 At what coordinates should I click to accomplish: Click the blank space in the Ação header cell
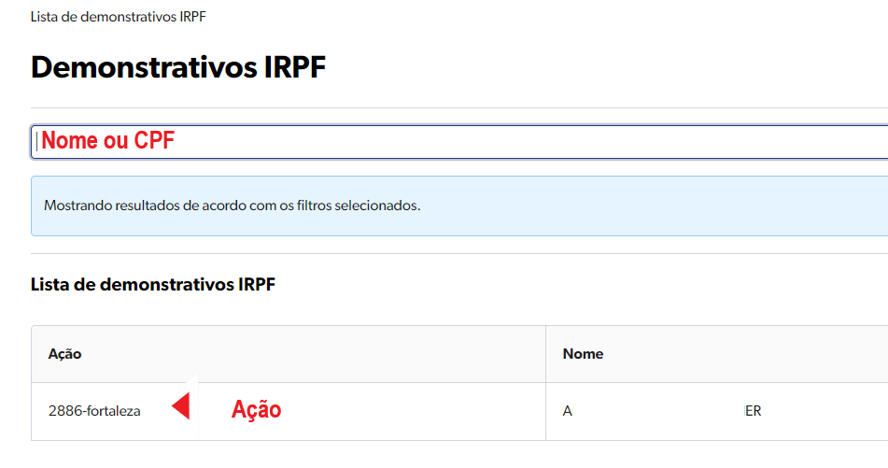(308, 354)
